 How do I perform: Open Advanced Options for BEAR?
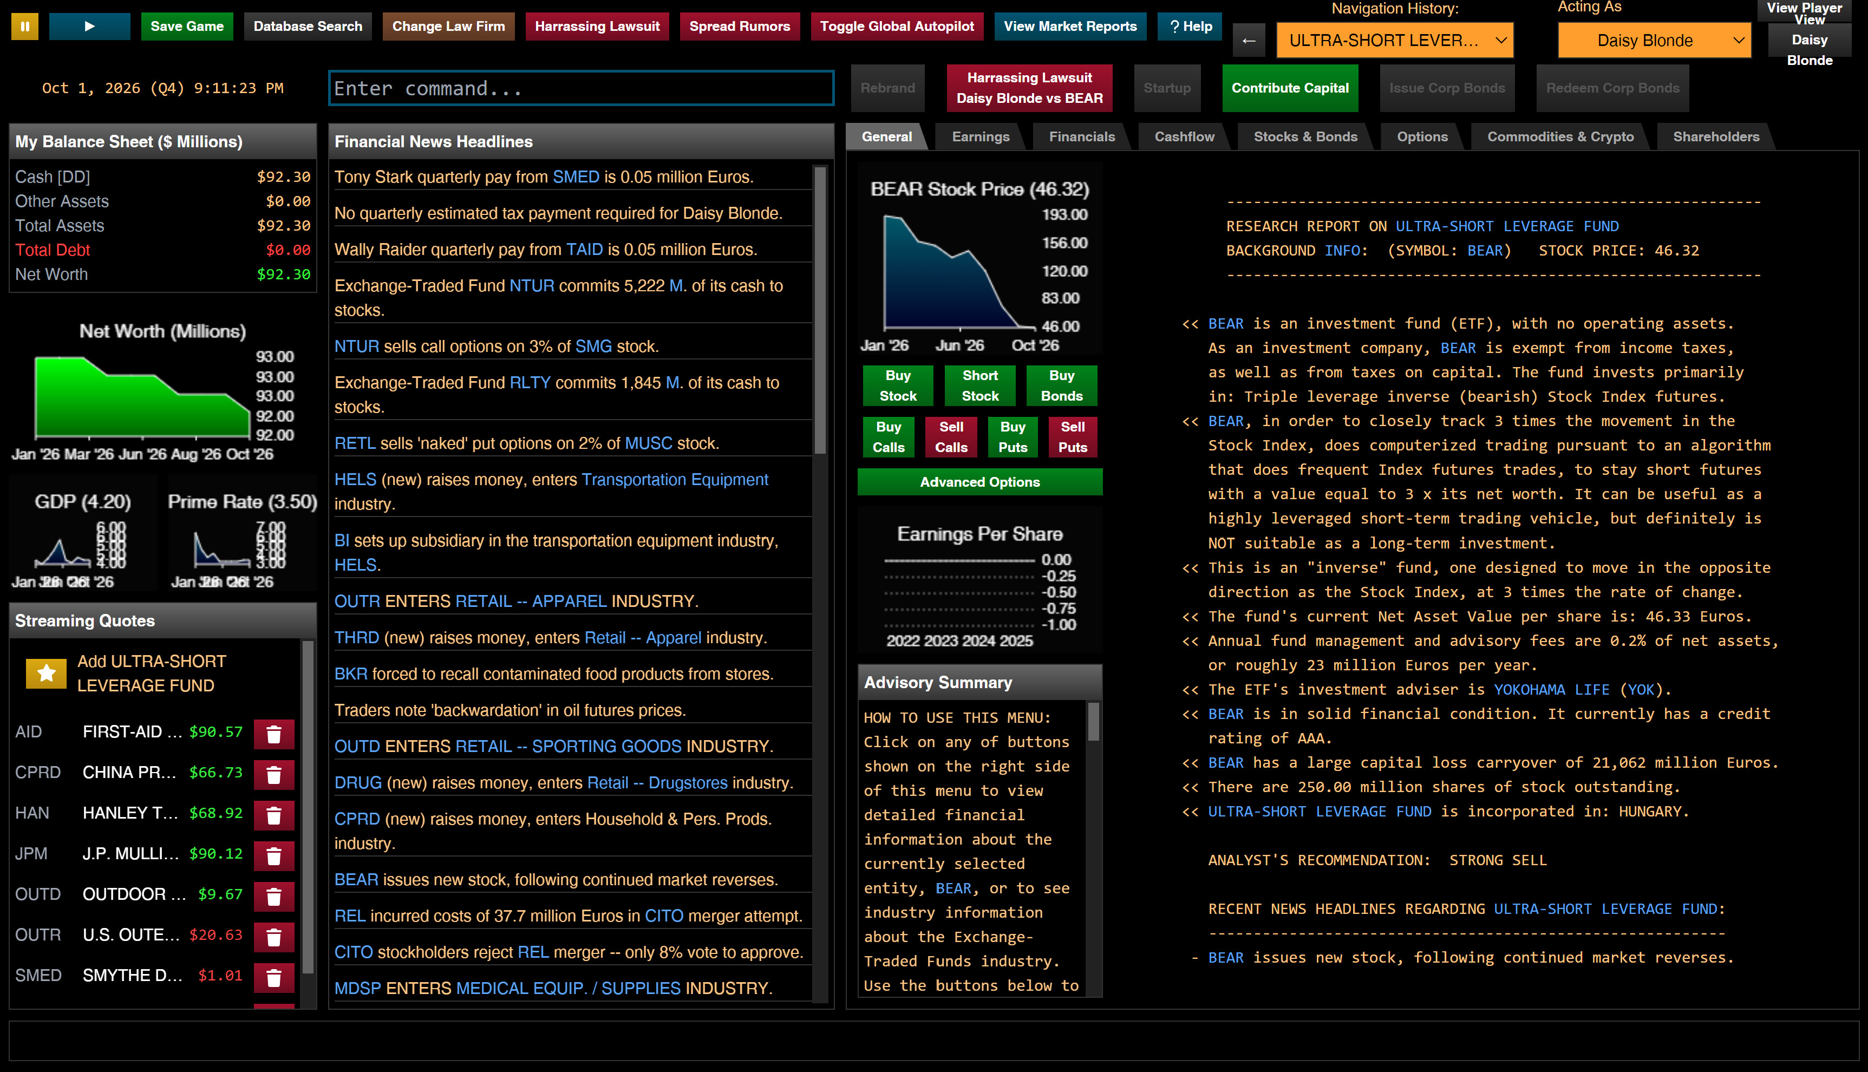pos(979,481)
